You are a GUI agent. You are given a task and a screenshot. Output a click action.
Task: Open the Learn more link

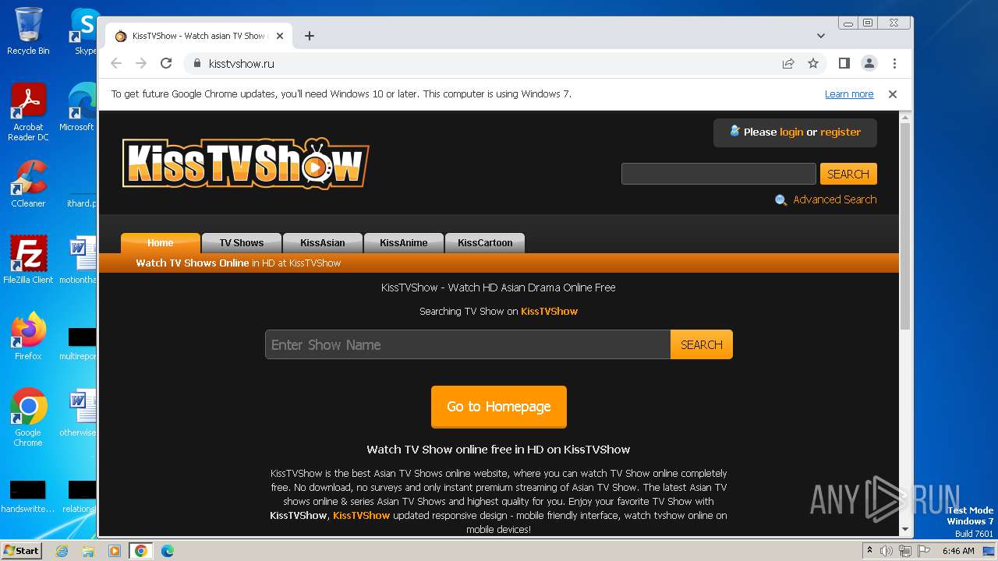[x=849, y=93]
